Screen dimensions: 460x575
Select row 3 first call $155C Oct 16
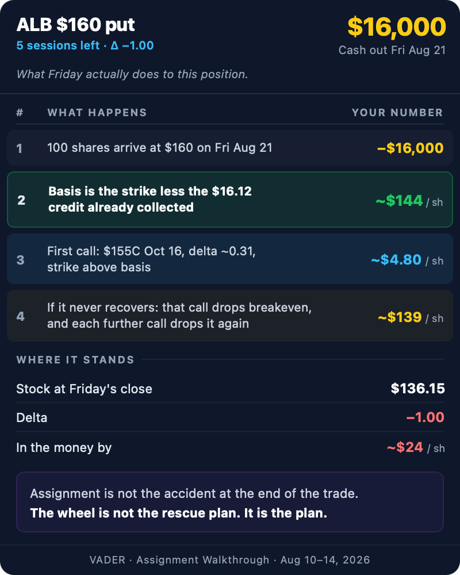[x=229, y=259]
